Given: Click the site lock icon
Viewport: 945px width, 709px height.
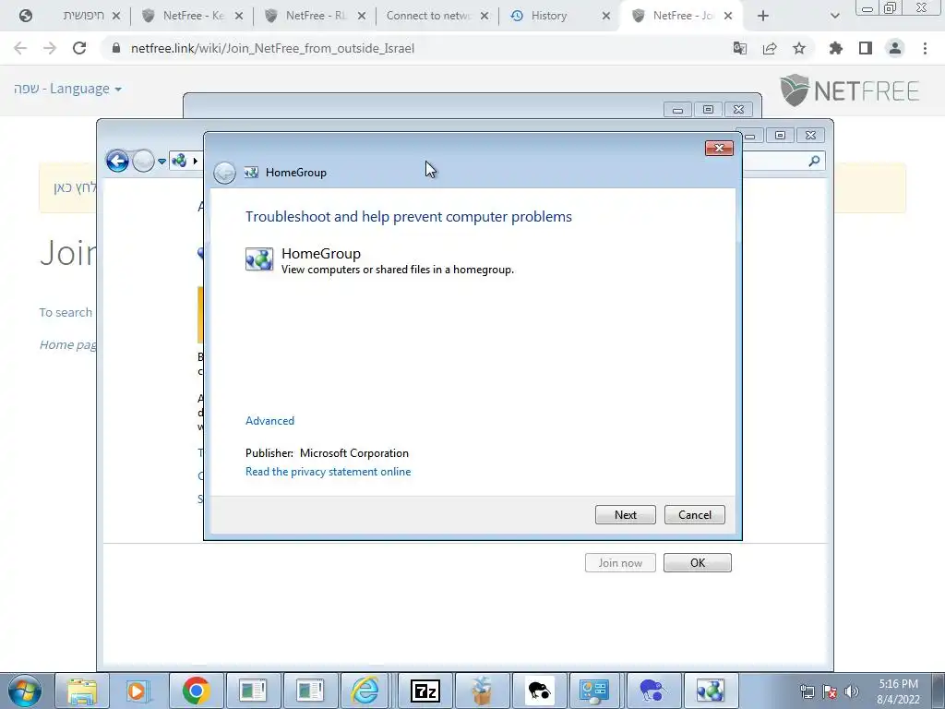Looking at the screenshot, I should [x=116, y=48].
